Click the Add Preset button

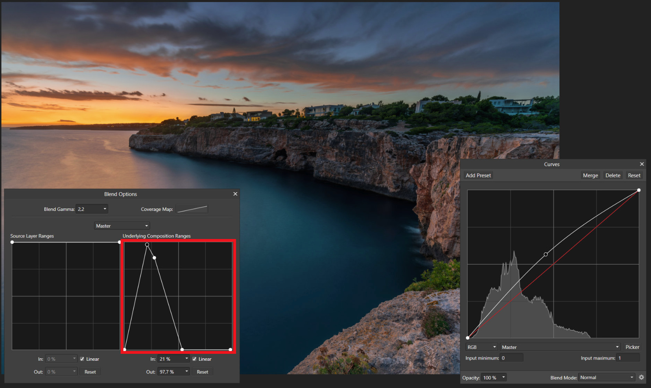click(478, 175)
